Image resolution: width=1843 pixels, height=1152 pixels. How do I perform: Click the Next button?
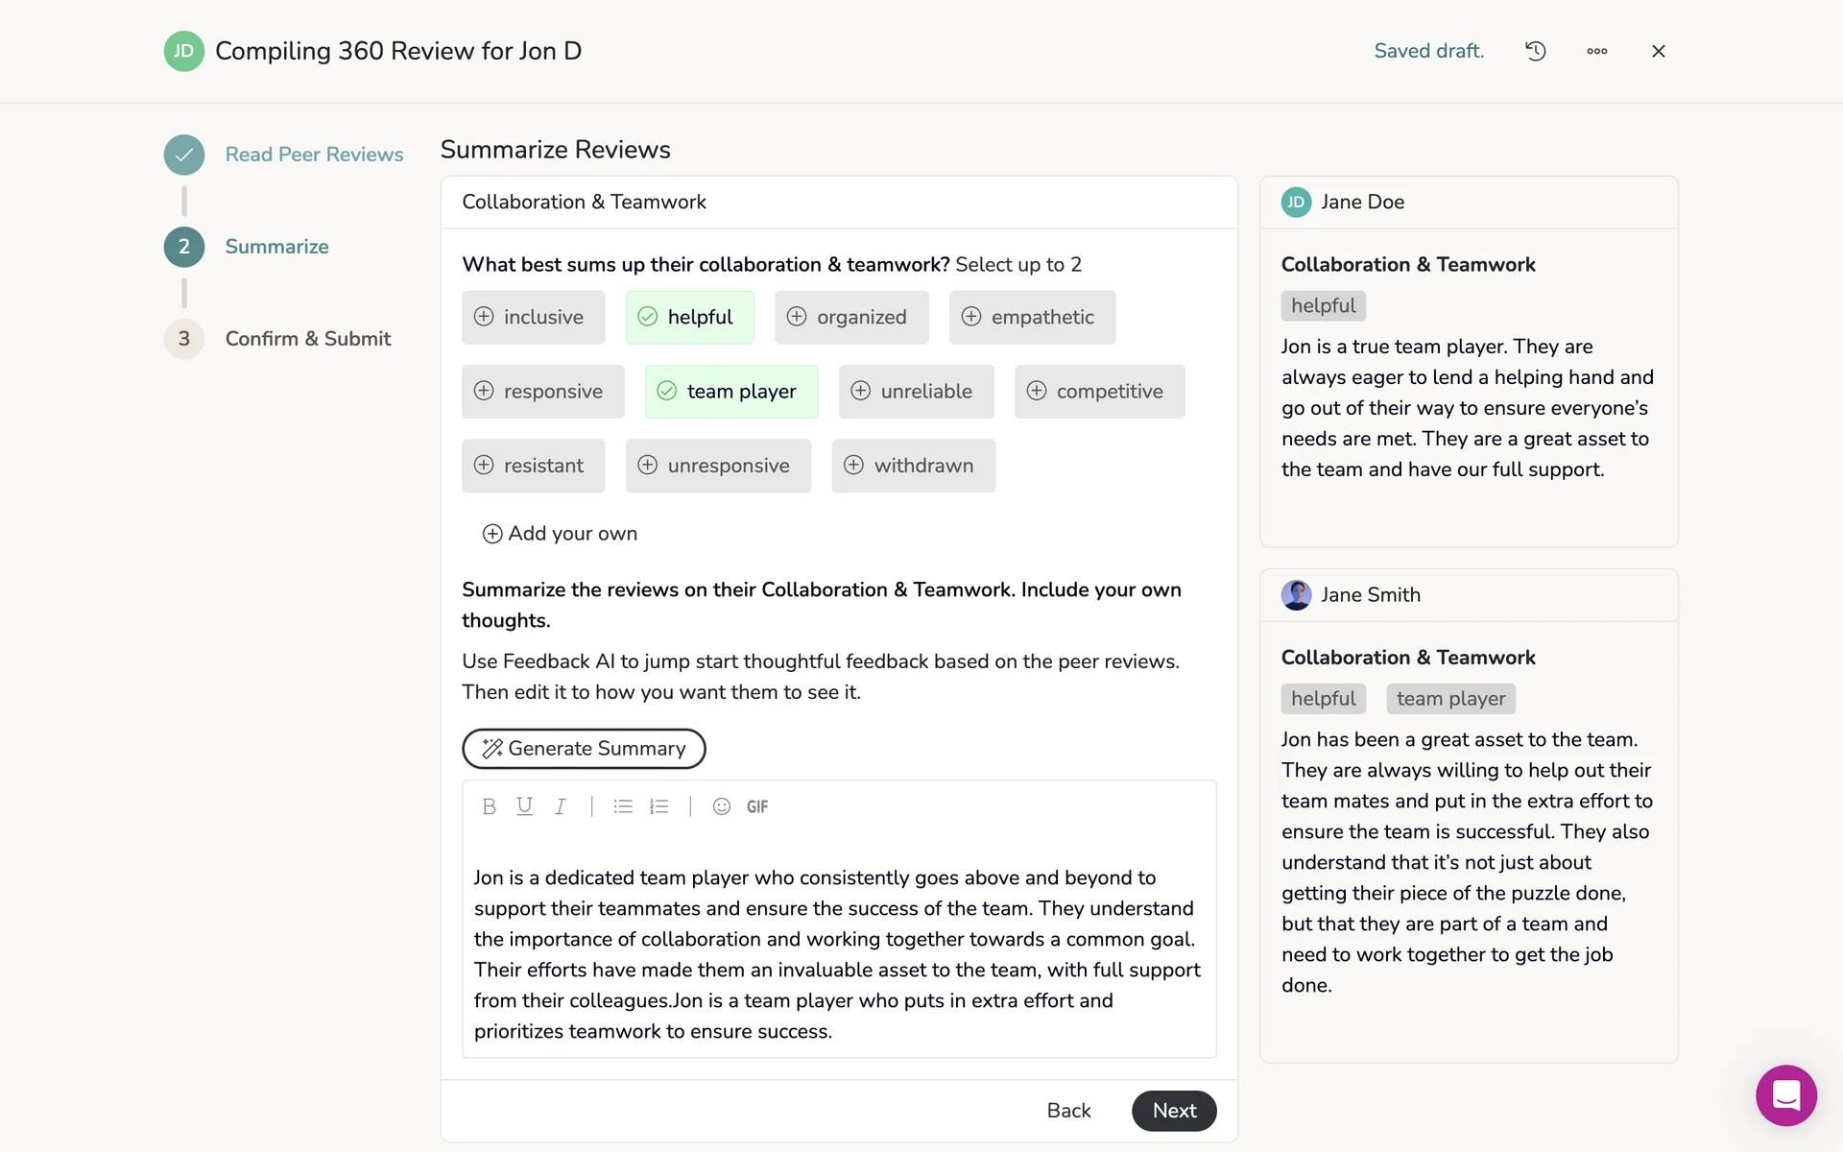click(x=1173, y=1111)
